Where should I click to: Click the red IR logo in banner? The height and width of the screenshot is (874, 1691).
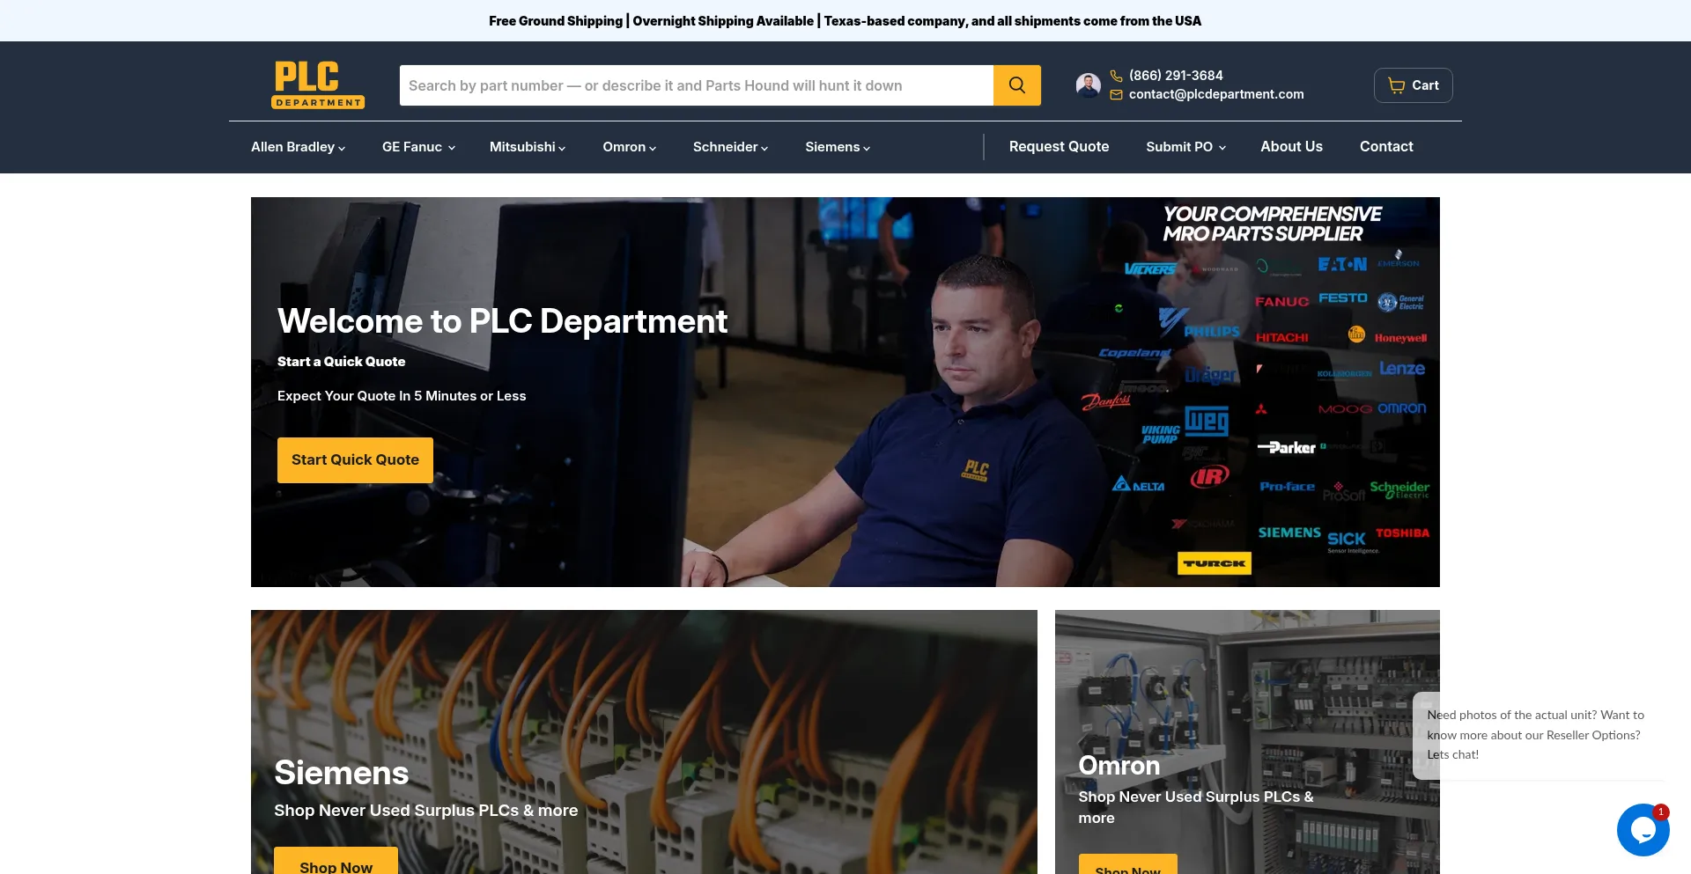(1209, 477)
